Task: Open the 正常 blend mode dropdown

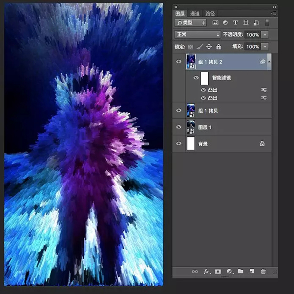Action: [197, 35]
